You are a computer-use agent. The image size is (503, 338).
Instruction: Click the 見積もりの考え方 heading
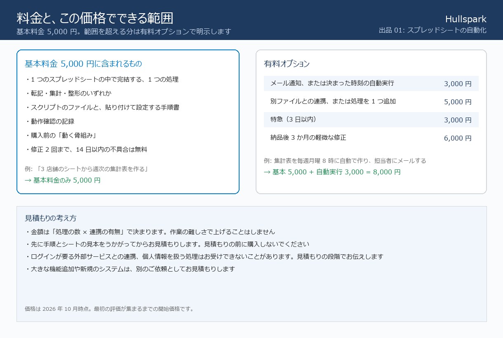click(51, 218)
